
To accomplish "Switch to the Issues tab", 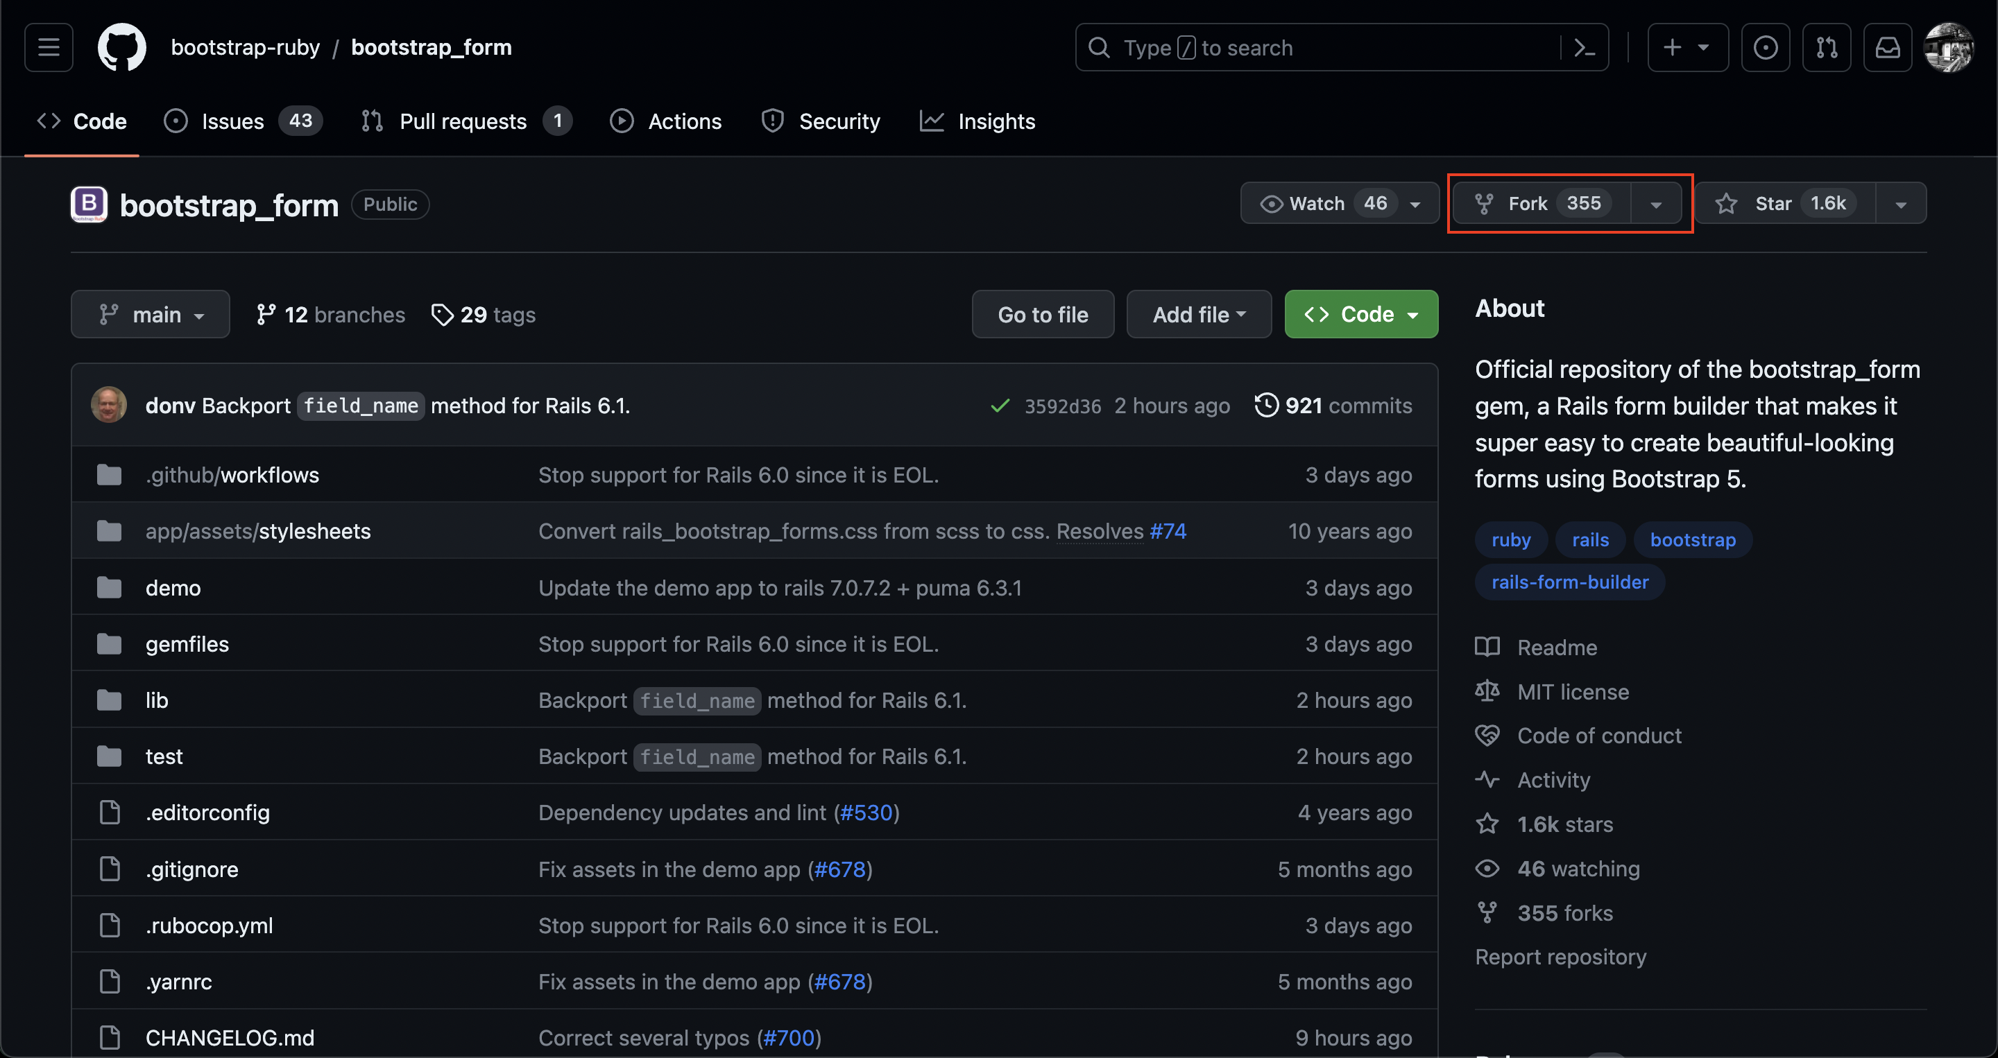I will coord(232,122).
